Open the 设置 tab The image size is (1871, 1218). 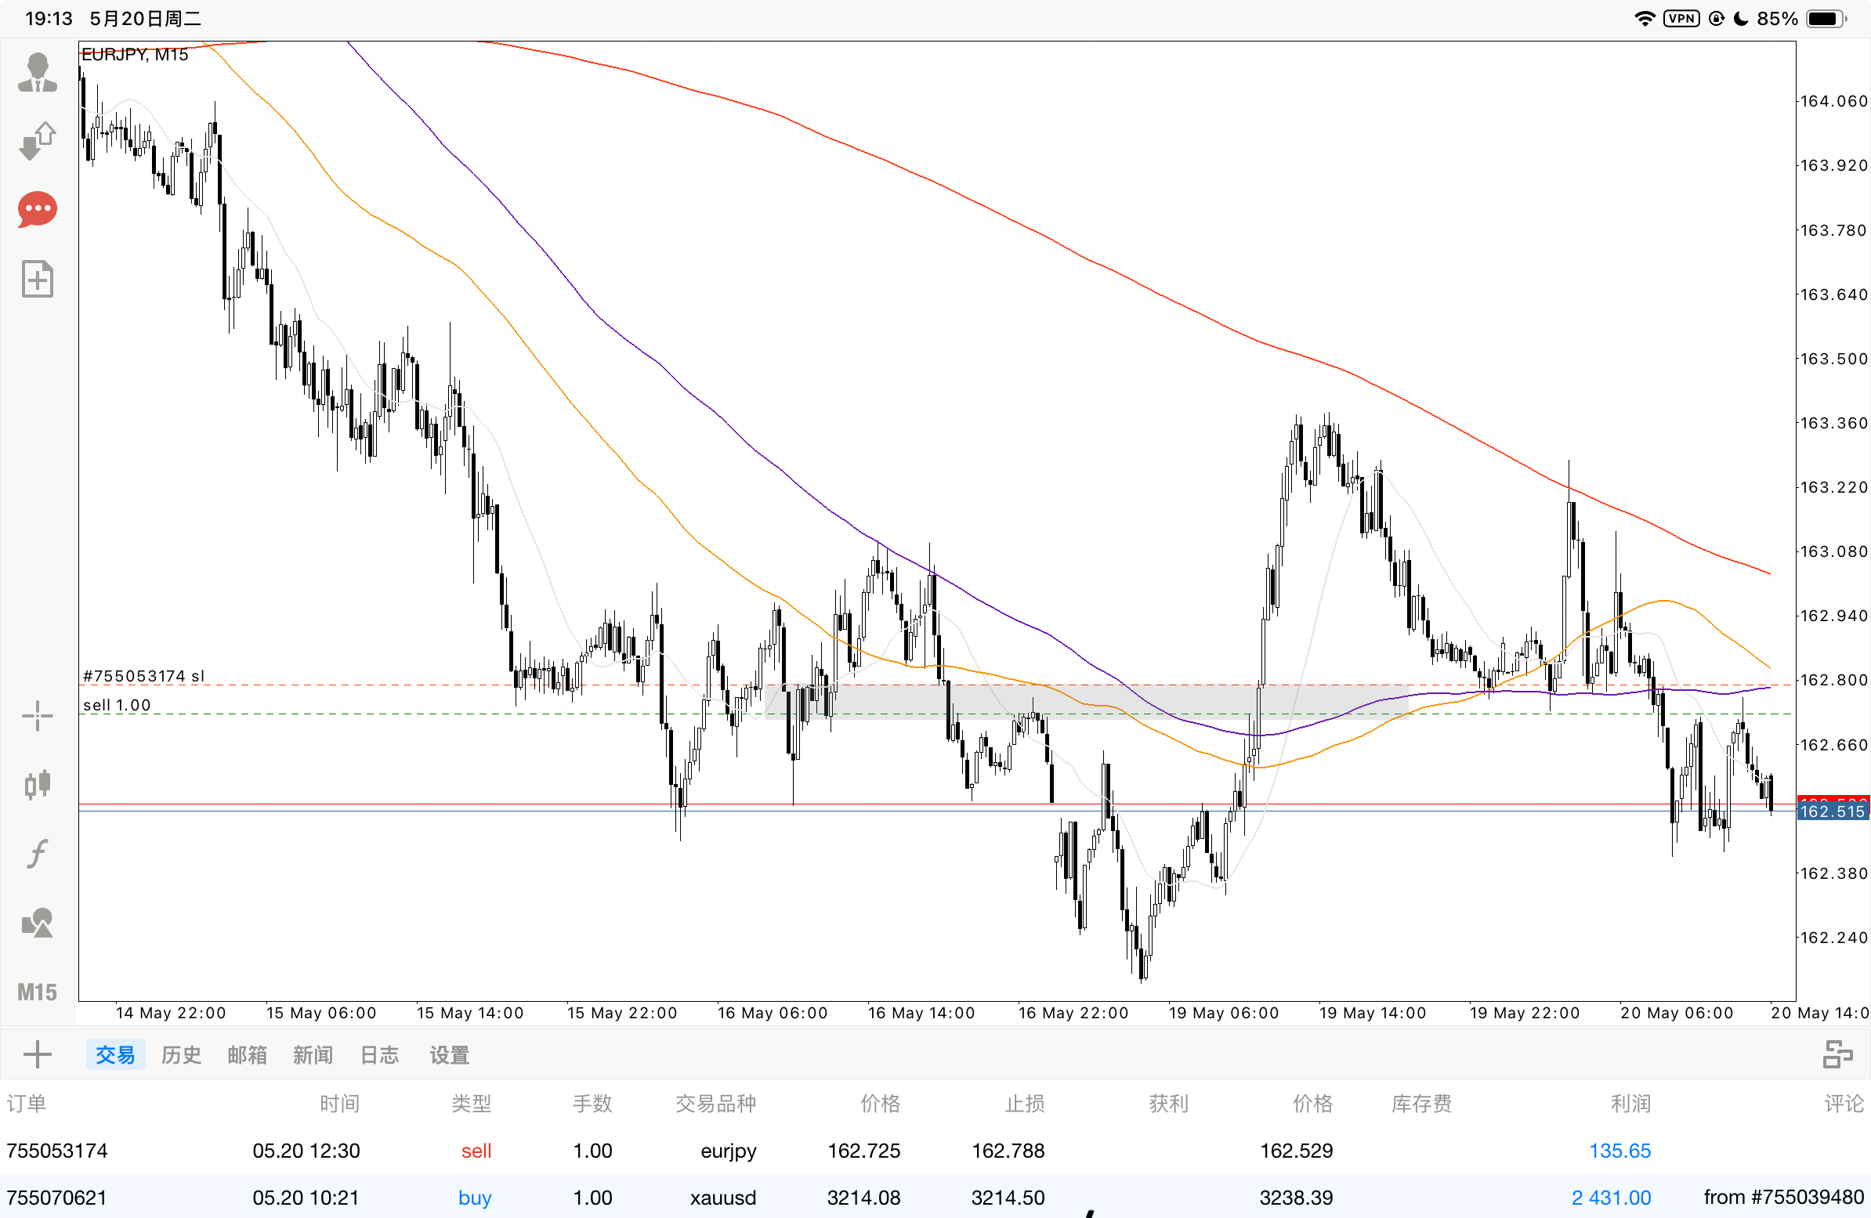(449, 1055)
